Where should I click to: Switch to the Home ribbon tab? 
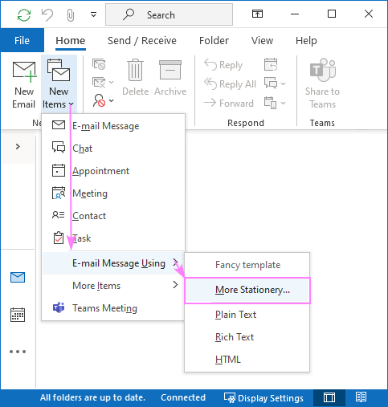pyautogui.click(x=71, y=41)
